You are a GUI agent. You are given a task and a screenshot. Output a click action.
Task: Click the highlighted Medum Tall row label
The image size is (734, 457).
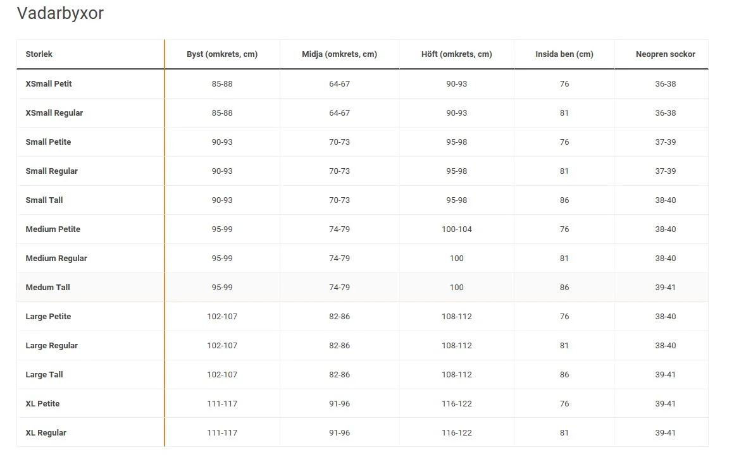[x=47, y=287]
